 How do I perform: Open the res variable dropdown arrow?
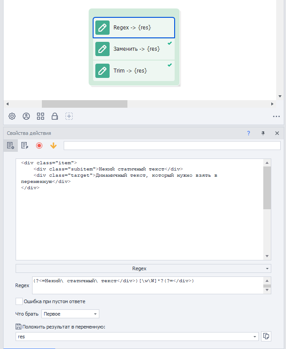255,337
